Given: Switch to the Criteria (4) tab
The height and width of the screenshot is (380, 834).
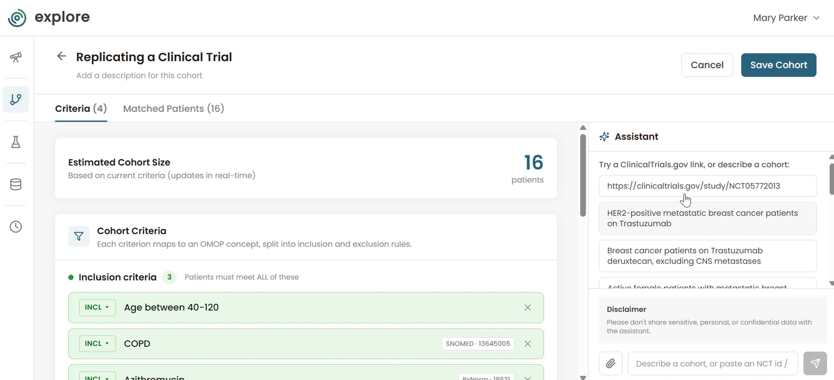Looking at the screenshot, I should (x=81, y=108).
